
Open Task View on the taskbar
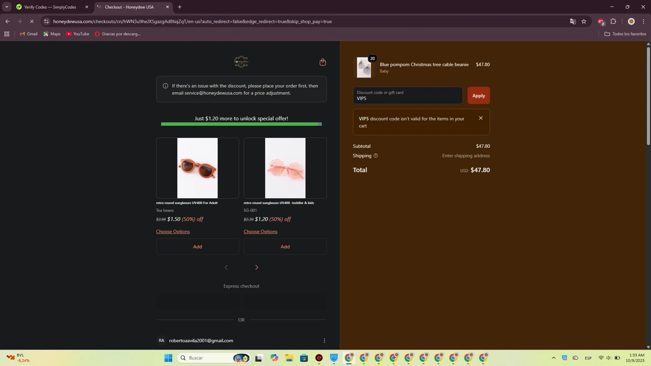[259, 358]
